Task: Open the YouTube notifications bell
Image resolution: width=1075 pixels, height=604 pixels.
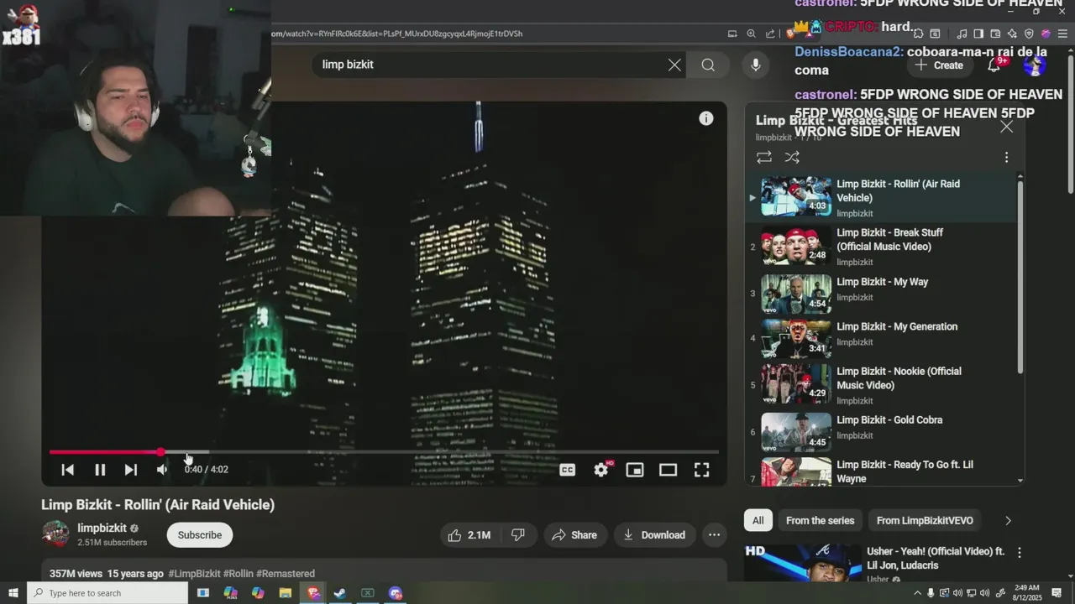Action: pyautogui.click(x=995, y=65)
